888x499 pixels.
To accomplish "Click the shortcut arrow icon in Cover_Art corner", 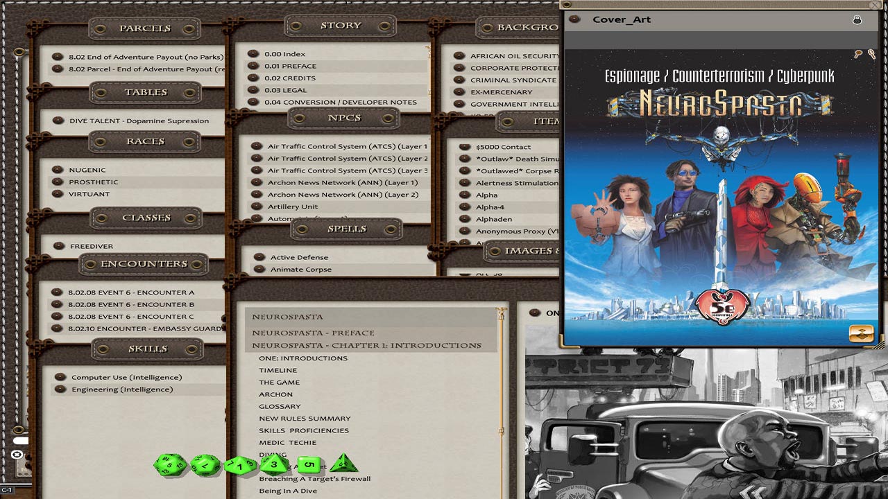I will tap(860, 333).
